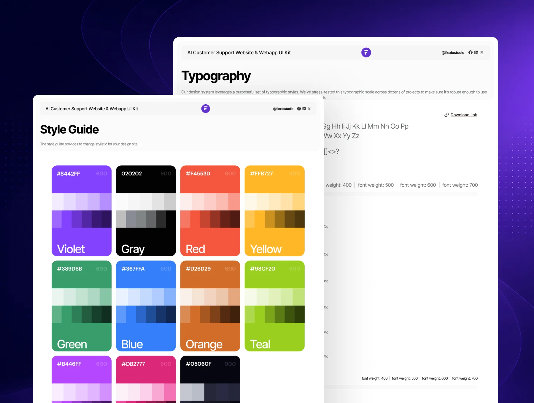Select the #DB2777 pink color card
Viewport: 534px width, 403px height.
click(146, 379)
